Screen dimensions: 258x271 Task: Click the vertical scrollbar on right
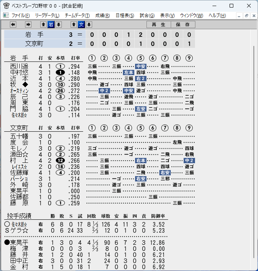point(254,152)
